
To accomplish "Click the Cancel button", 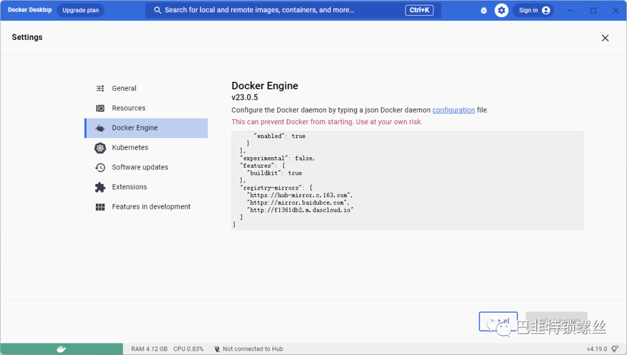I will [x=498, y=321].
